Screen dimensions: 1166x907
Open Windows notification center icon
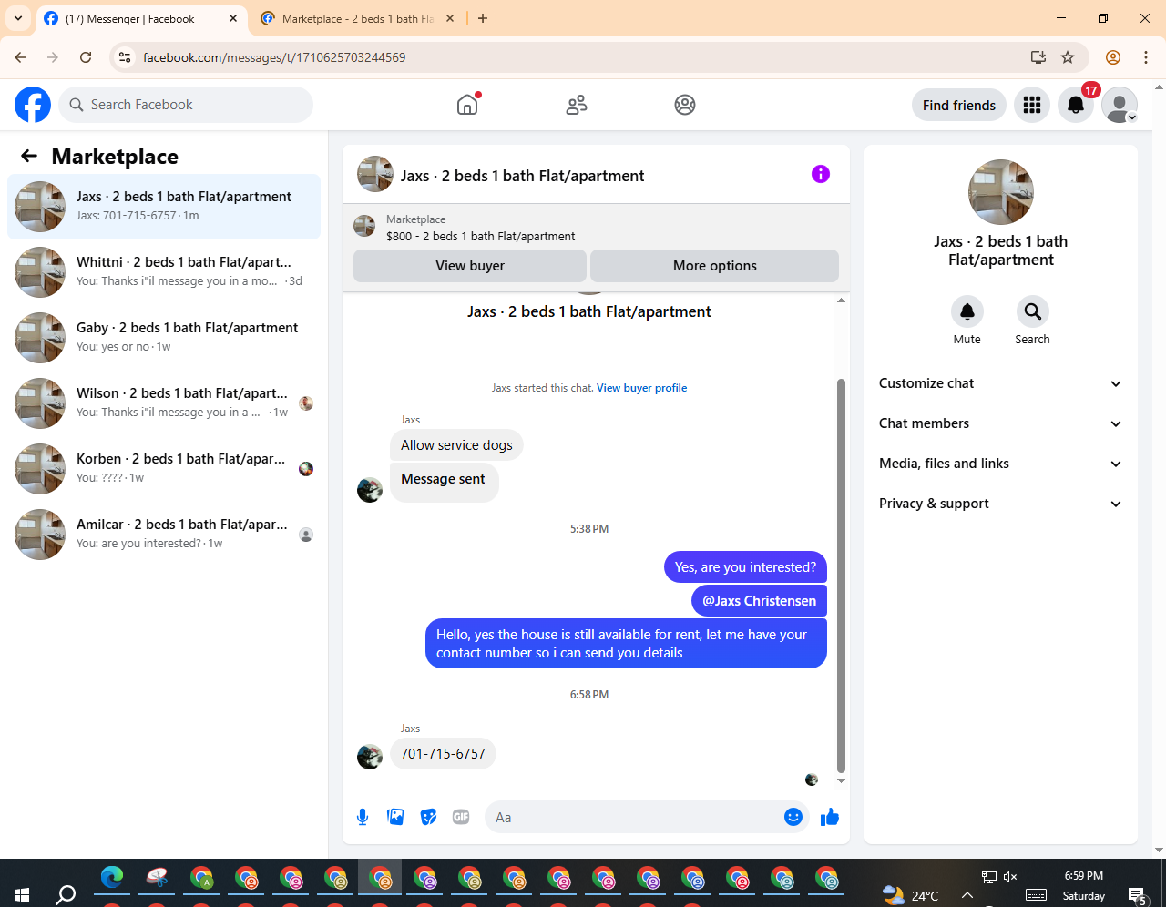(1136, 895)
